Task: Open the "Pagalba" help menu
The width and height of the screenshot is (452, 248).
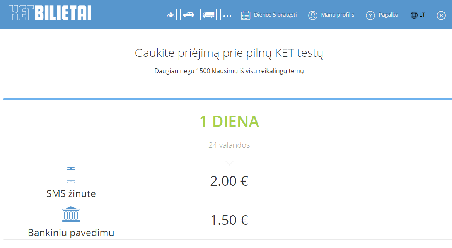Action: (x=389, y=15)
